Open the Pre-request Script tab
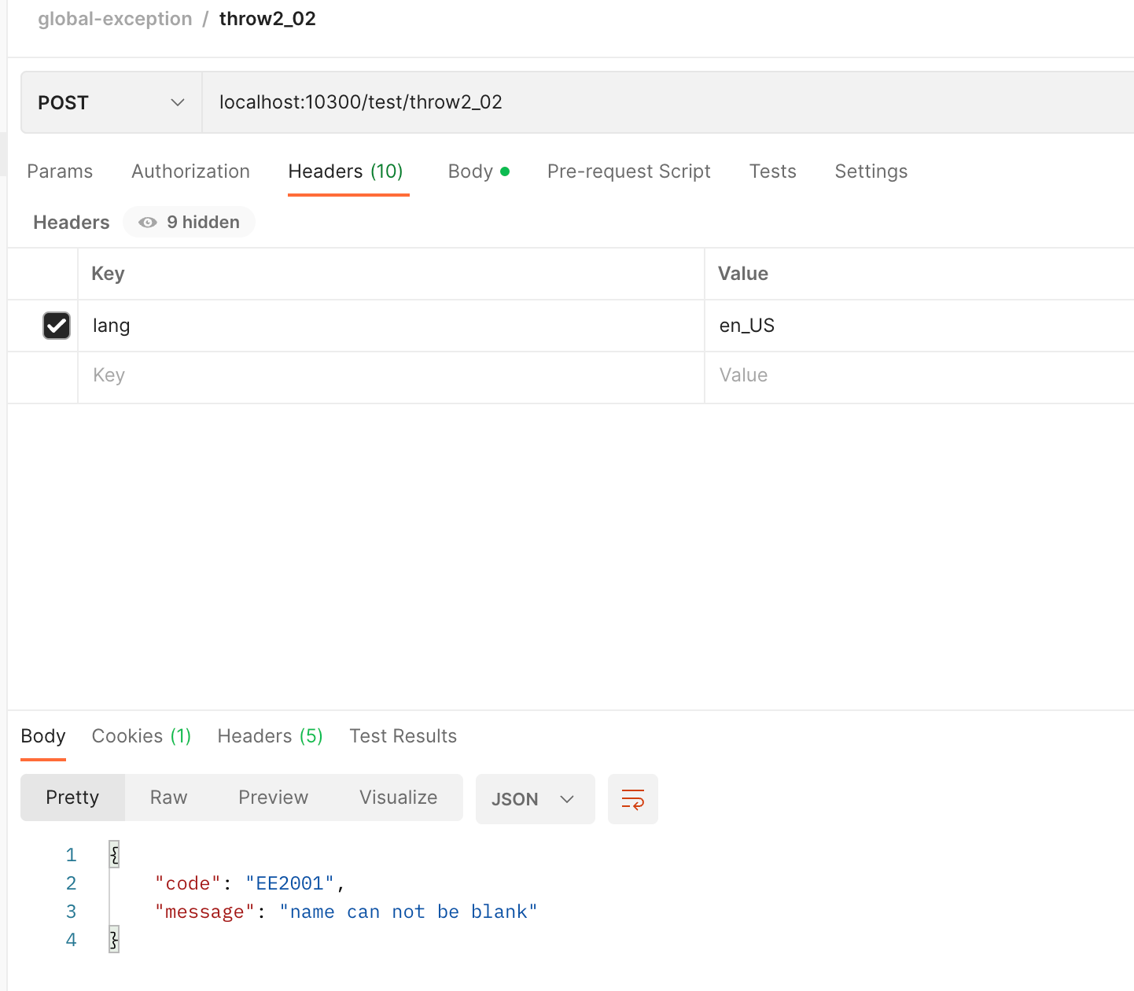Viewport: 1134px width, 991px height. 628,171
